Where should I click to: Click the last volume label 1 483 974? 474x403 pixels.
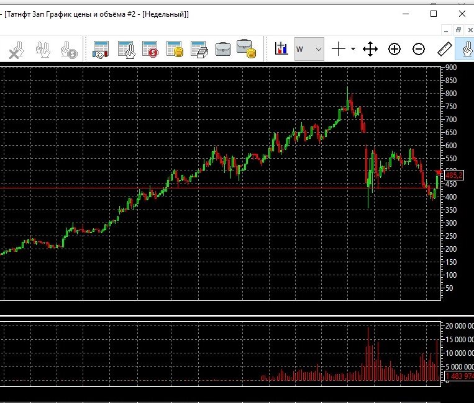(x=459, y=376)
